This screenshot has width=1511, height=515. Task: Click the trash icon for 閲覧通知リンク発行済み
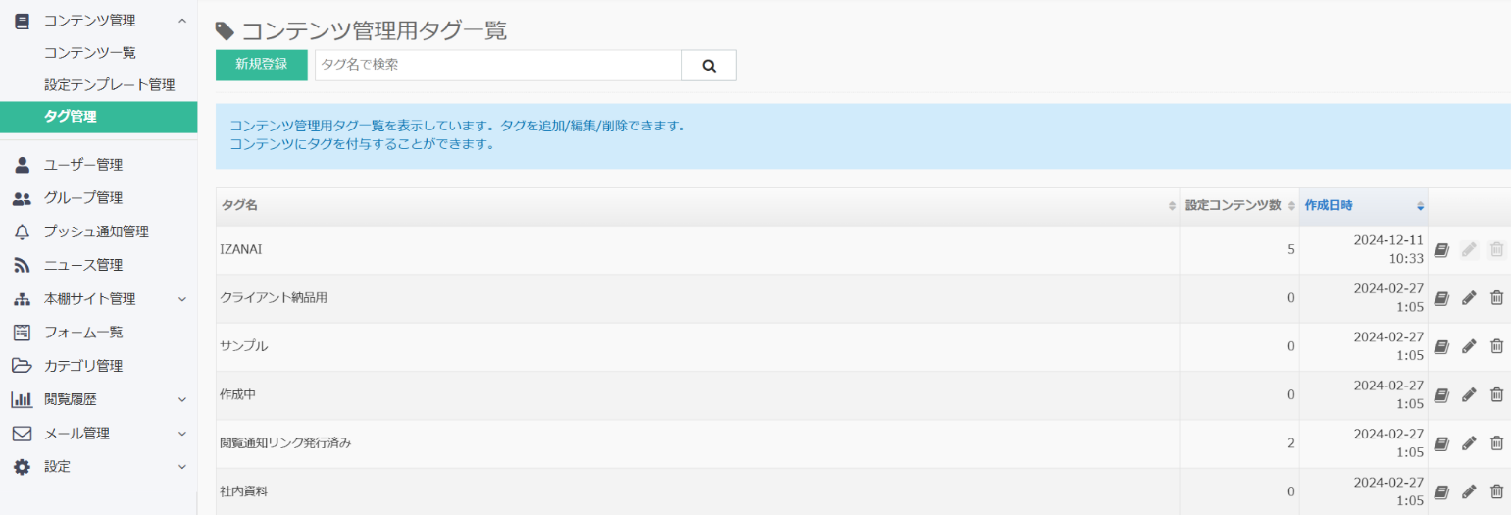[x=1496, y=442]
